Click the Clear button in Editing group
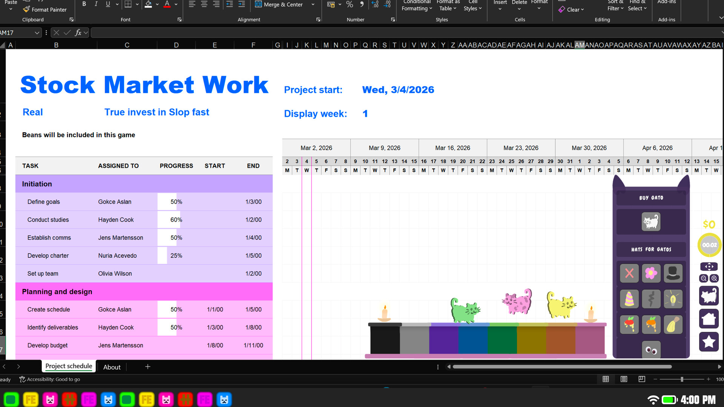Image resolution: width=724 pixels, height=407 pixels. [x=571, y=10]
